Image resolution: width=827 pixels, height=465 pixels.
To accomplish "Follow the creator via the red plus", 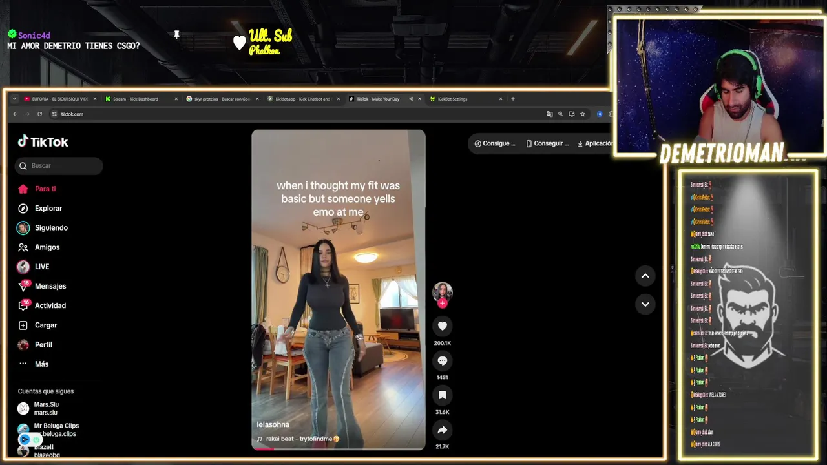I will point(443,303).
